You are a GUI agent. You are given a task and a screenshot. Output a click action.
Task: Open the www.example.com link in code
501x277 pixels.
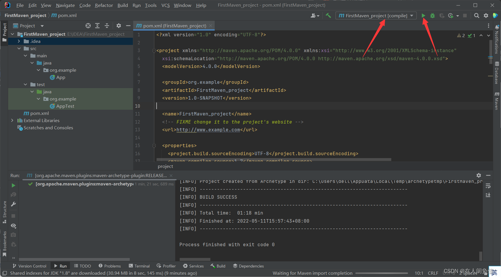click(208, 130)
